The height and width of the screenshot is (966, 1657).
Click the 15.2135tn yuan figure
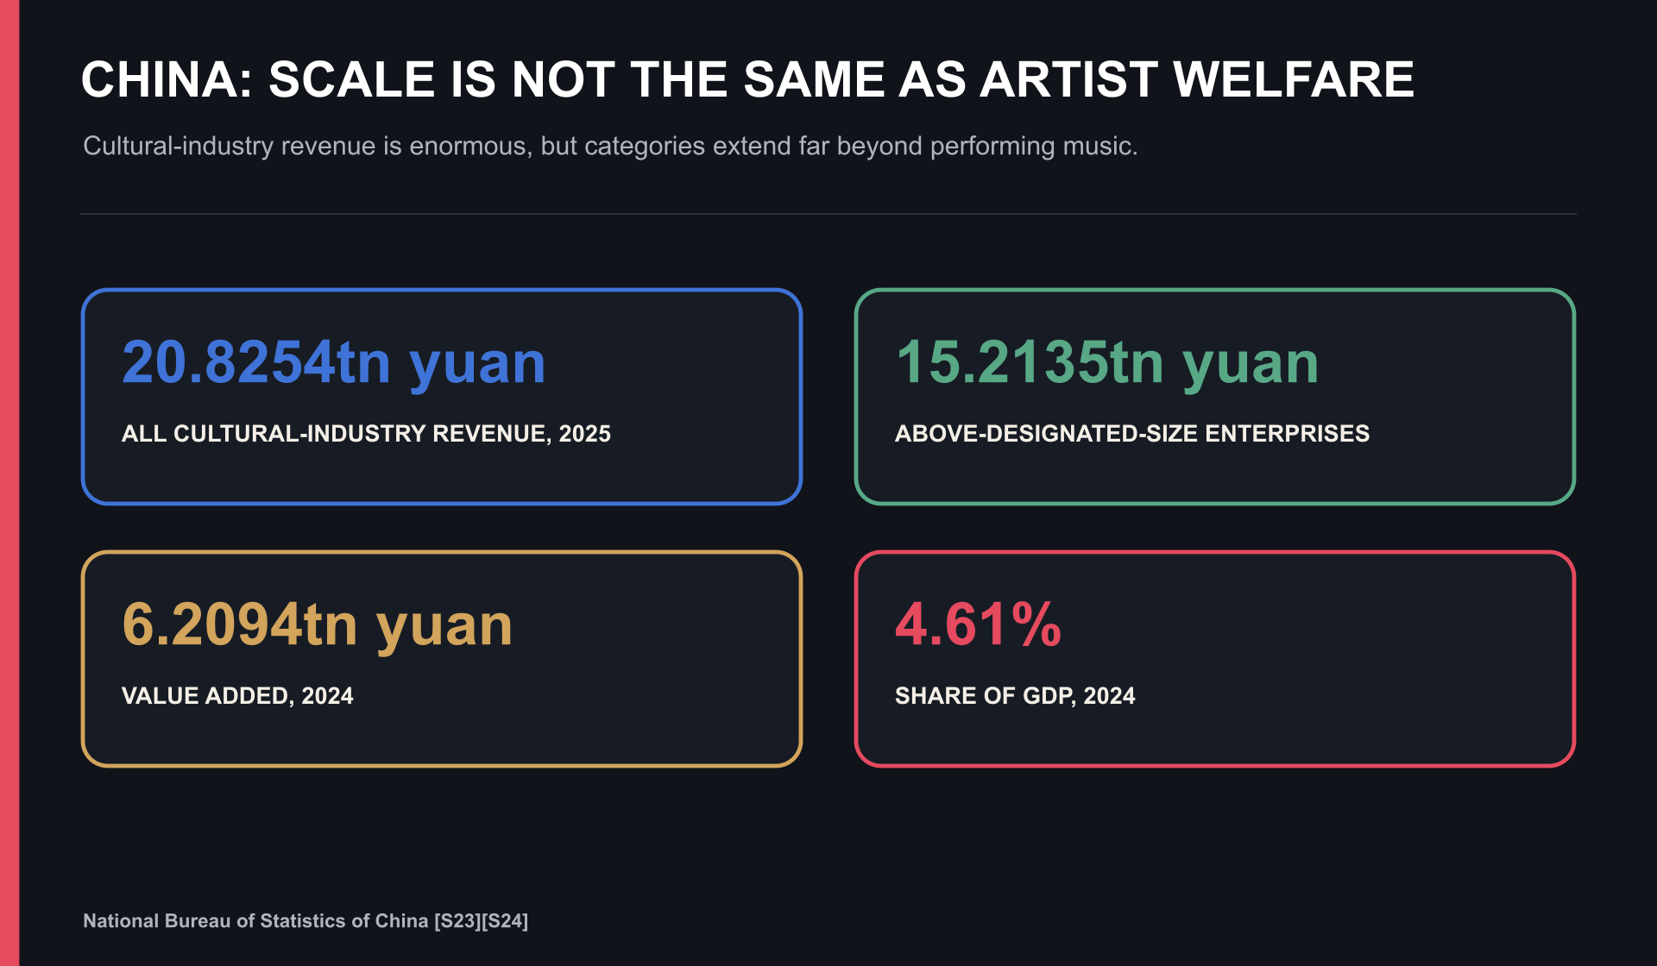click(1107, 362)
